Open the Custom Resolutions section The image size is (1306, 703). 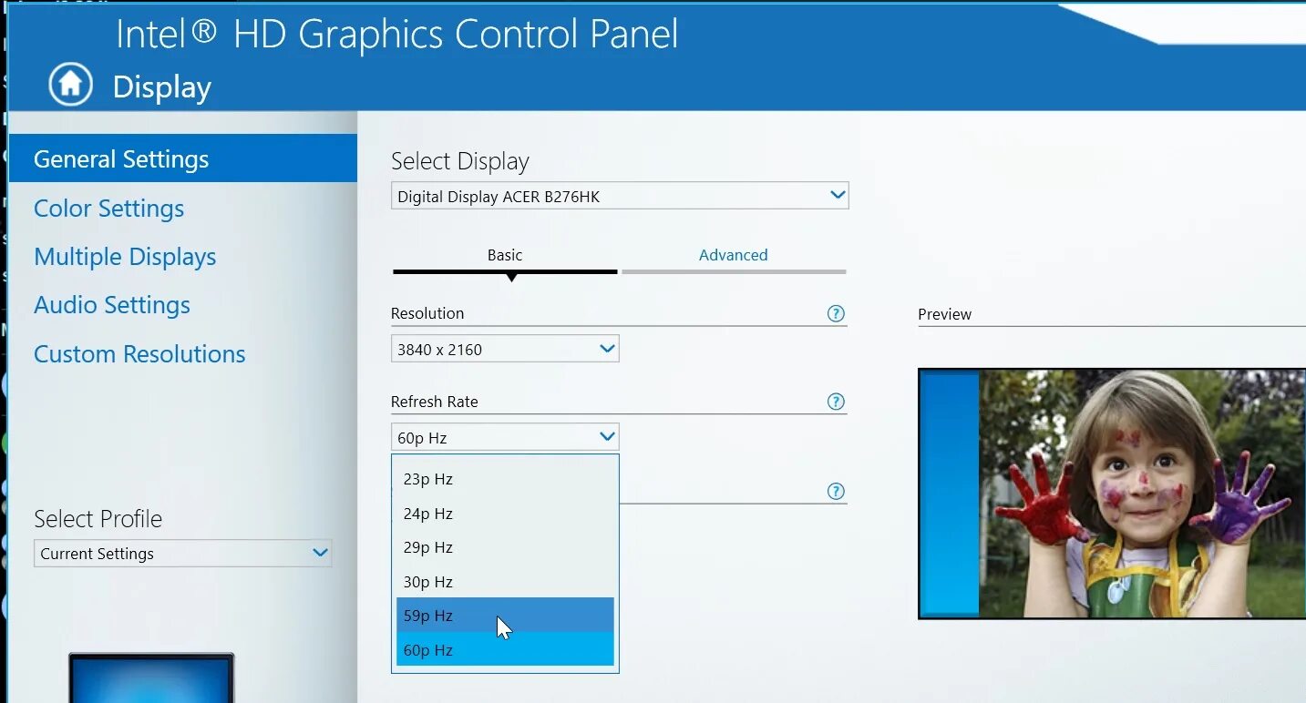coord(139,354)
